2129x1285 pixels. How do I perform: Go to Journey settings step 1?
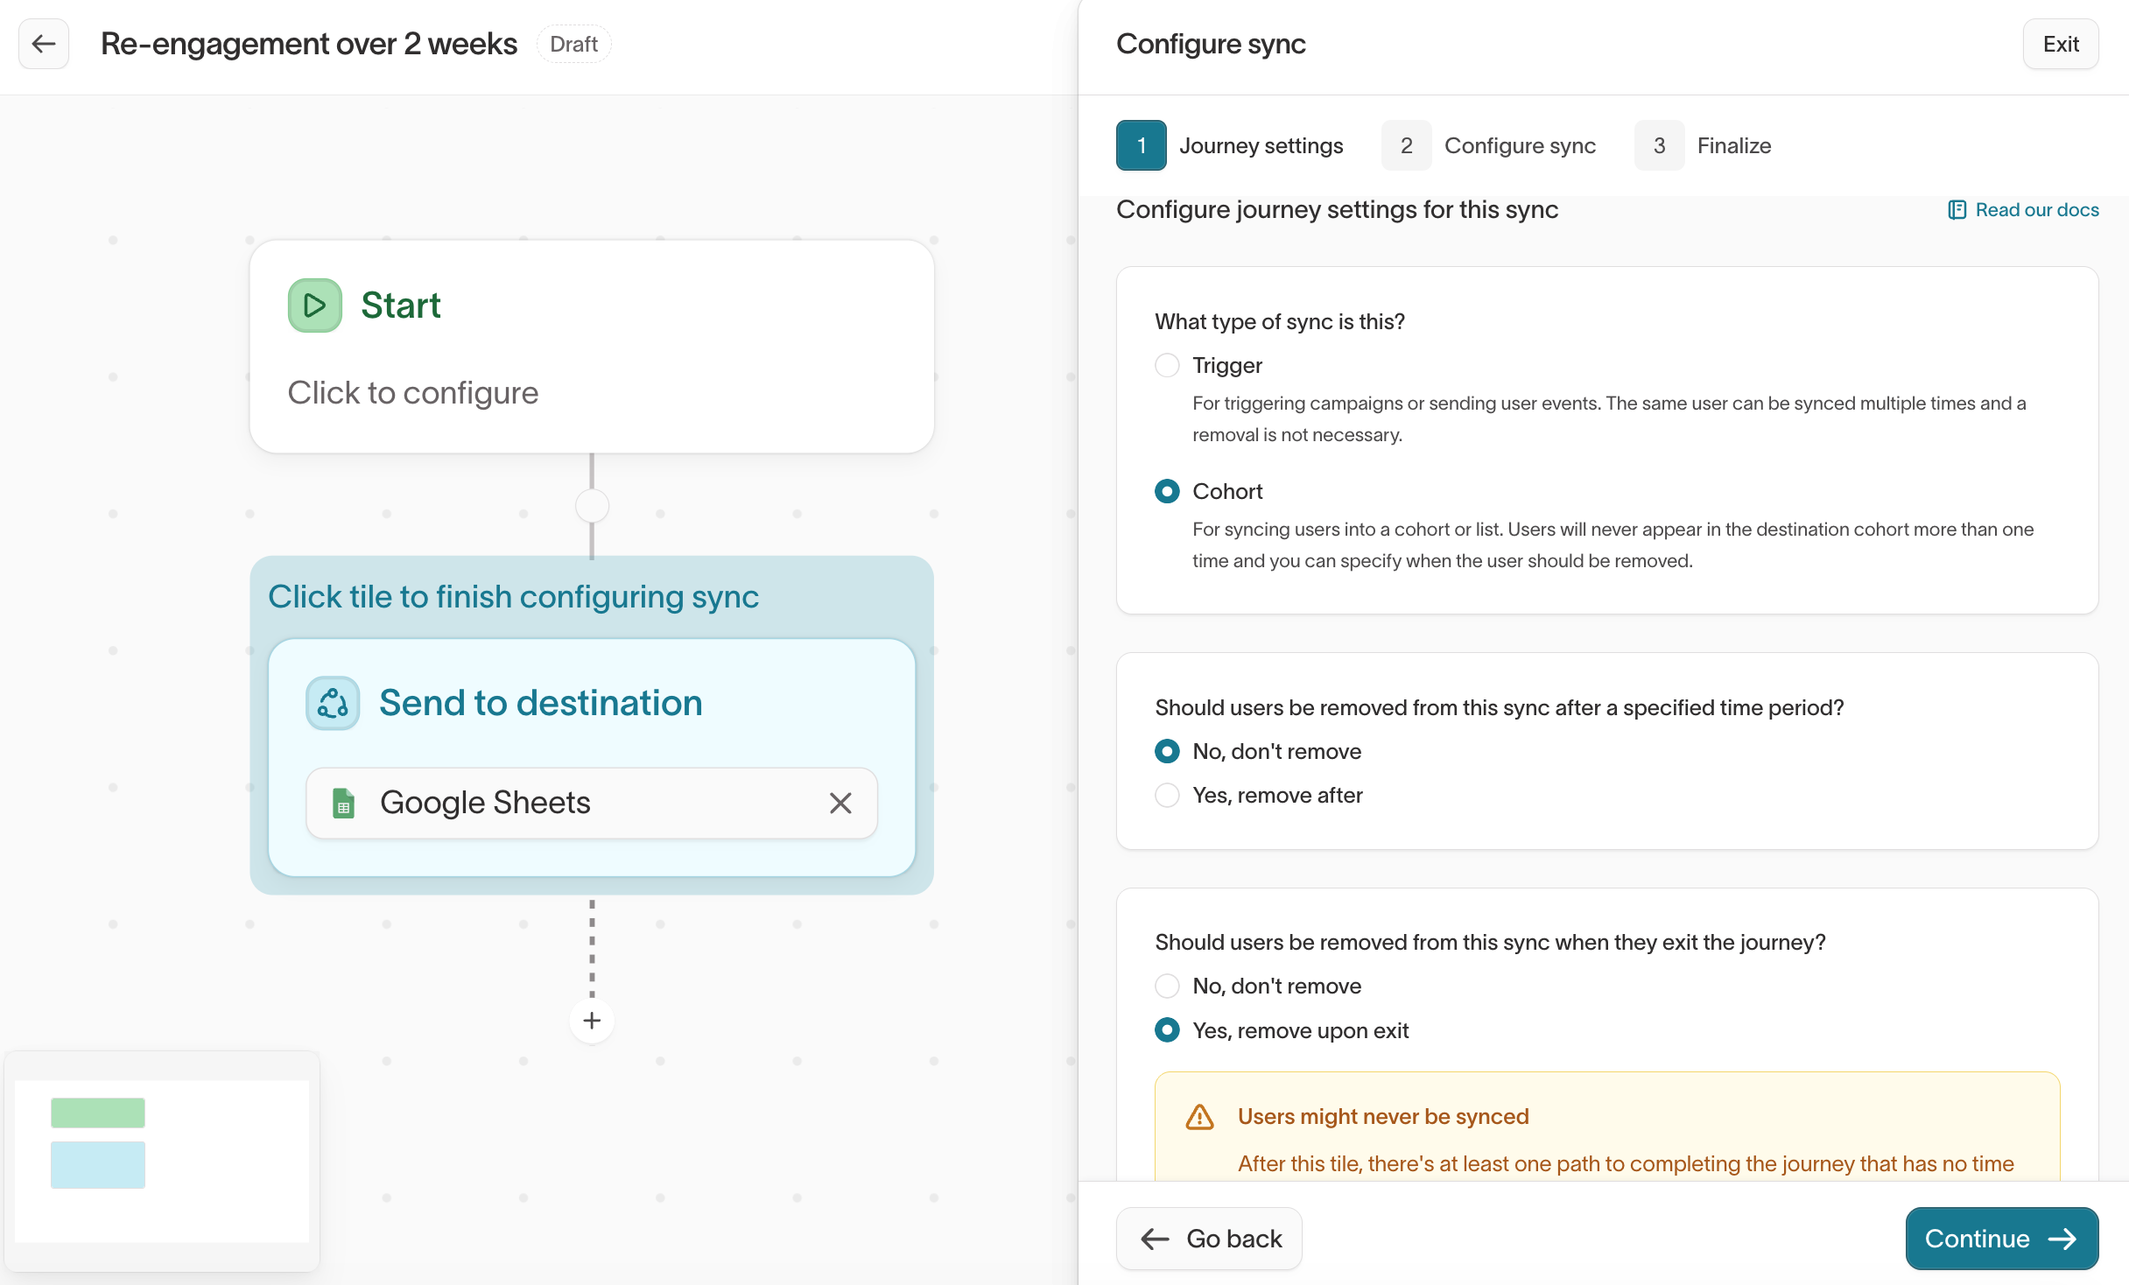pyautogui.click(x=1230, y=145)
